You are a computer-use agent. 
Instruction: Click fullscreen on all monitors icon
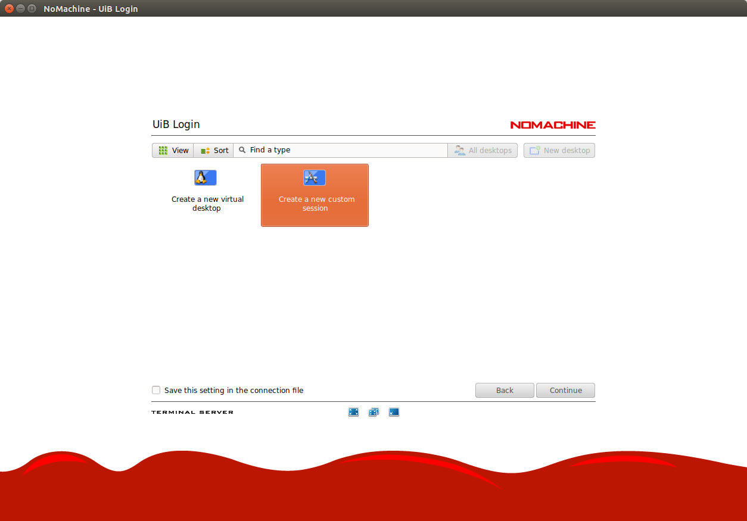[x=374, y=412]
